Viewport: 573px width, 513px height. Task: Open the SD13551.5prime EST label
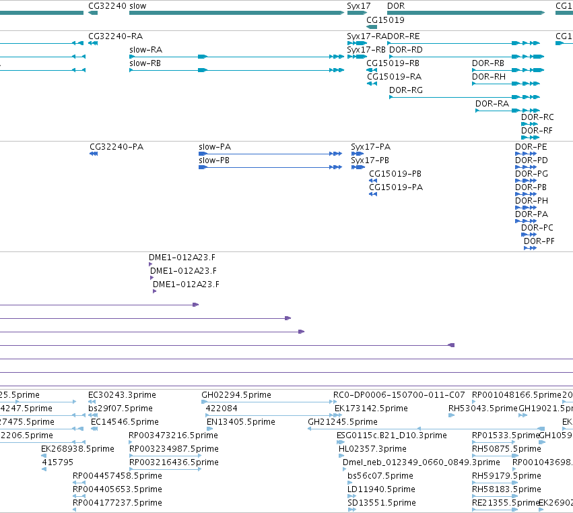point(382,504)
